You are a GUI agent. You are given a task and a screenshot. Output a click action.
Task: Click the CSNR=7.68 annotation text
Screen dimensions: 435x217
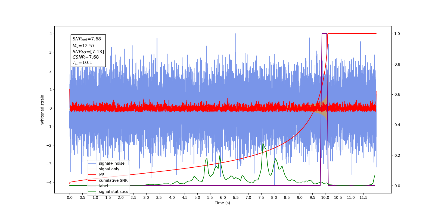click(x=85, y=57)
